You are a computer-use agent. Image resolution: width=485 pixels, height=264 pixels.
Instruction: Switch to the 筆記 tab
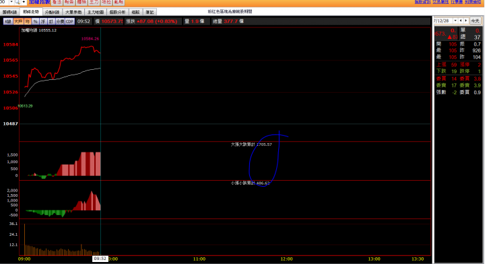point(150,12)
